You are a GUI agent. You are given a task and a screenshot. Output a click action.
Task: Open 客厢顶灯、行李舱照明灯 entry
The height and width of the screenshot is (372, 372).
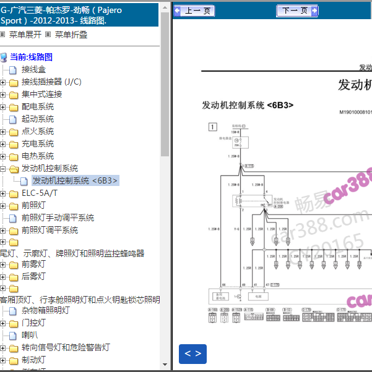80,300
